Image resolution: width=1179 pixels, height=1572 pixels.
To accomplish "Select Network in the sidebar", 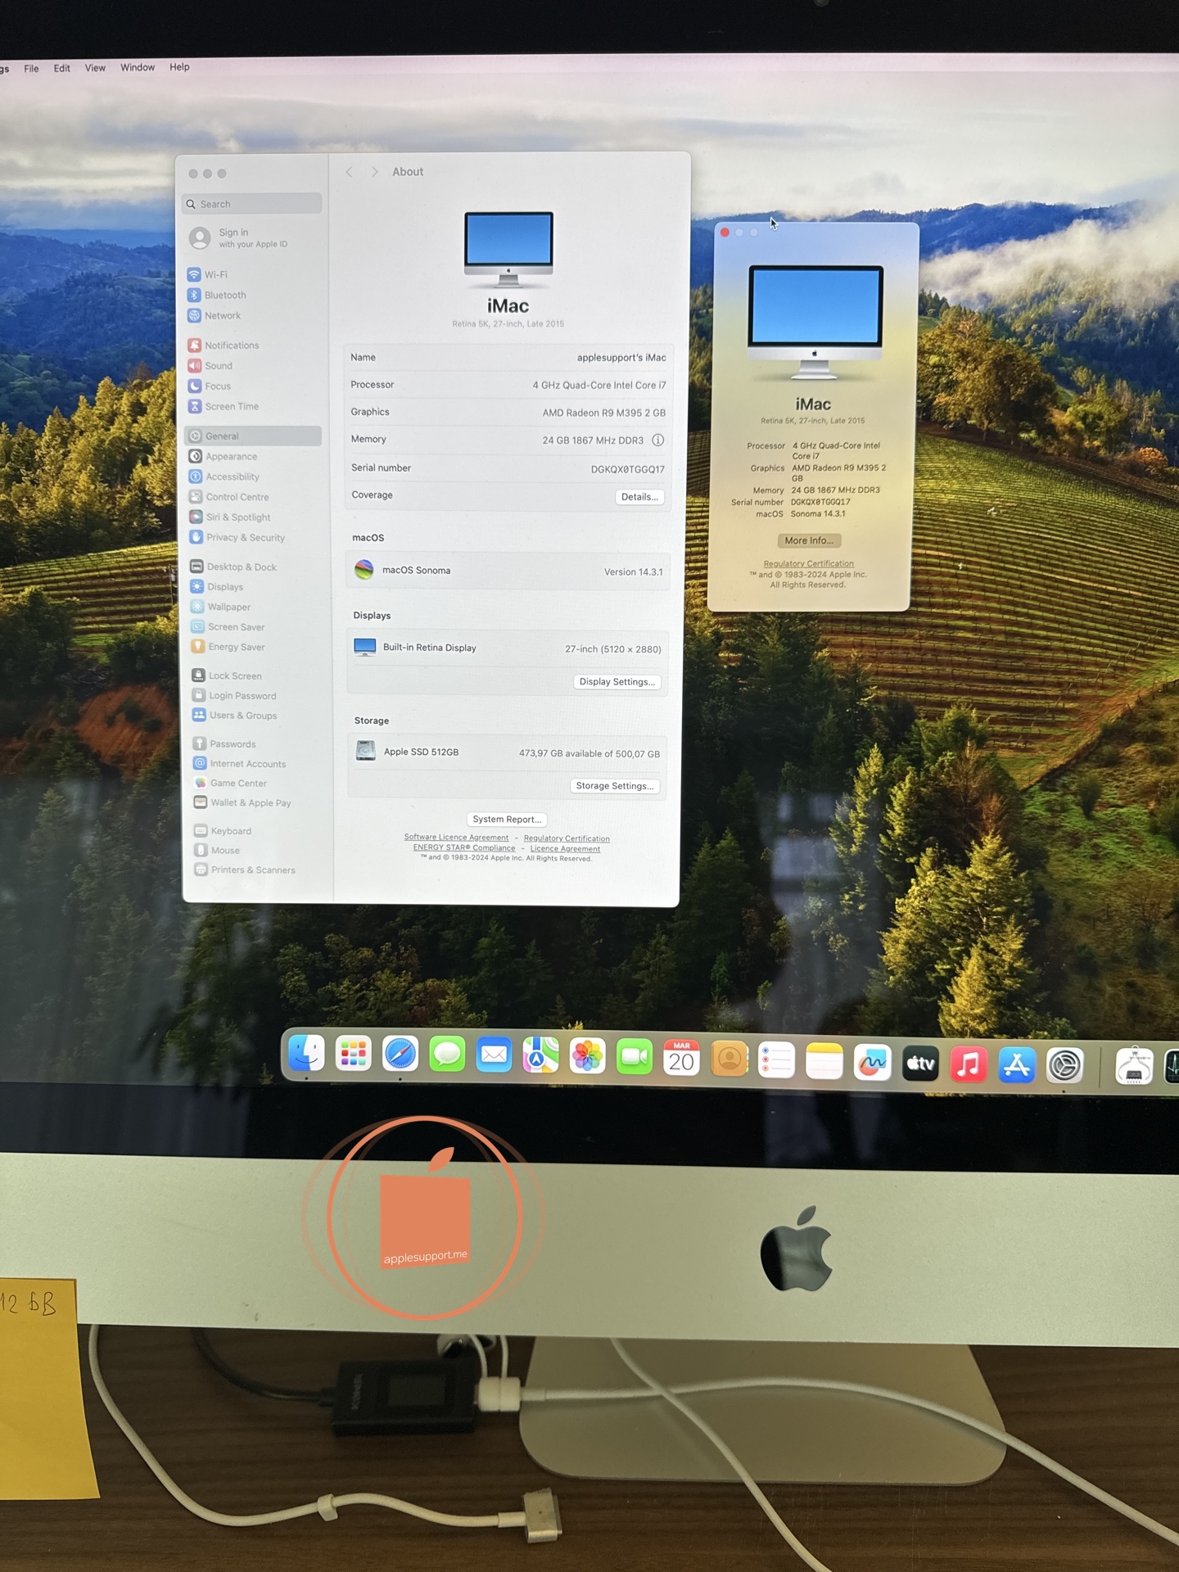I will (x=215, y=316).
